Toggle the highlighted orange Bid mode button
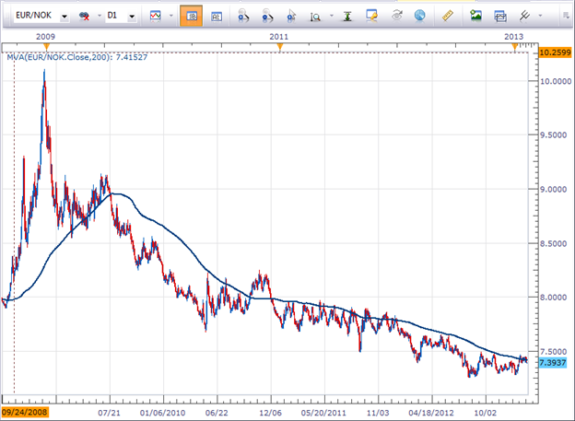The width and height of the screenshot is (575, 421). pyautogui.click(x=191, y=16)
